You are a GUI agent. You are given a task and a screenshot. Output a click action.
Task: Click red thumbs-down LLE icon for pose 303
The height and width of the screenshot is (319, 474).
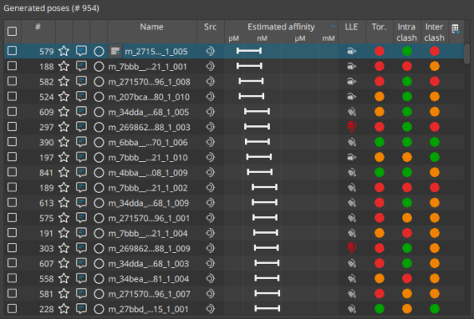click(x=352, y=248)
